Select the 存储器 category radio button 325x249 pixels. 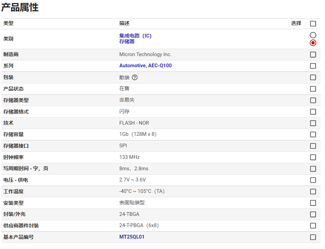click(x=313, y=43)
